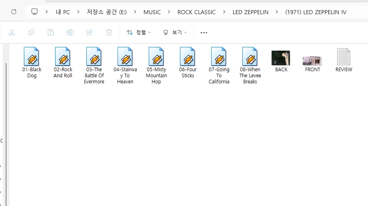Go to LED ZEPPELIN breadcrumb folder
Viewport: 368px width, 206px height.
pos(250,12)
